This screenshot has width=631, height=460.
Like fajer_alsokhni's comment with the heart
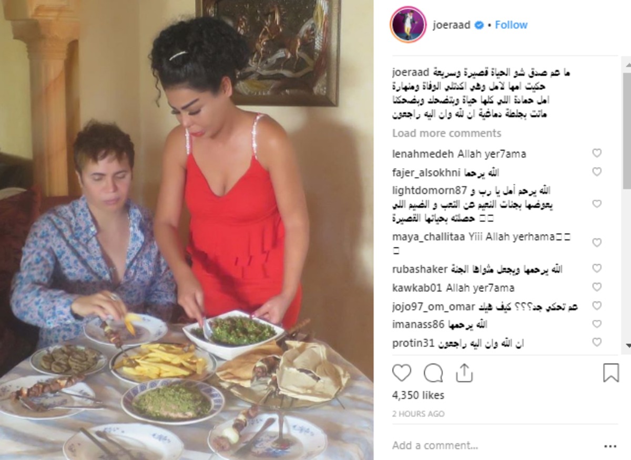pyautogui.click(x=597, y=172)
